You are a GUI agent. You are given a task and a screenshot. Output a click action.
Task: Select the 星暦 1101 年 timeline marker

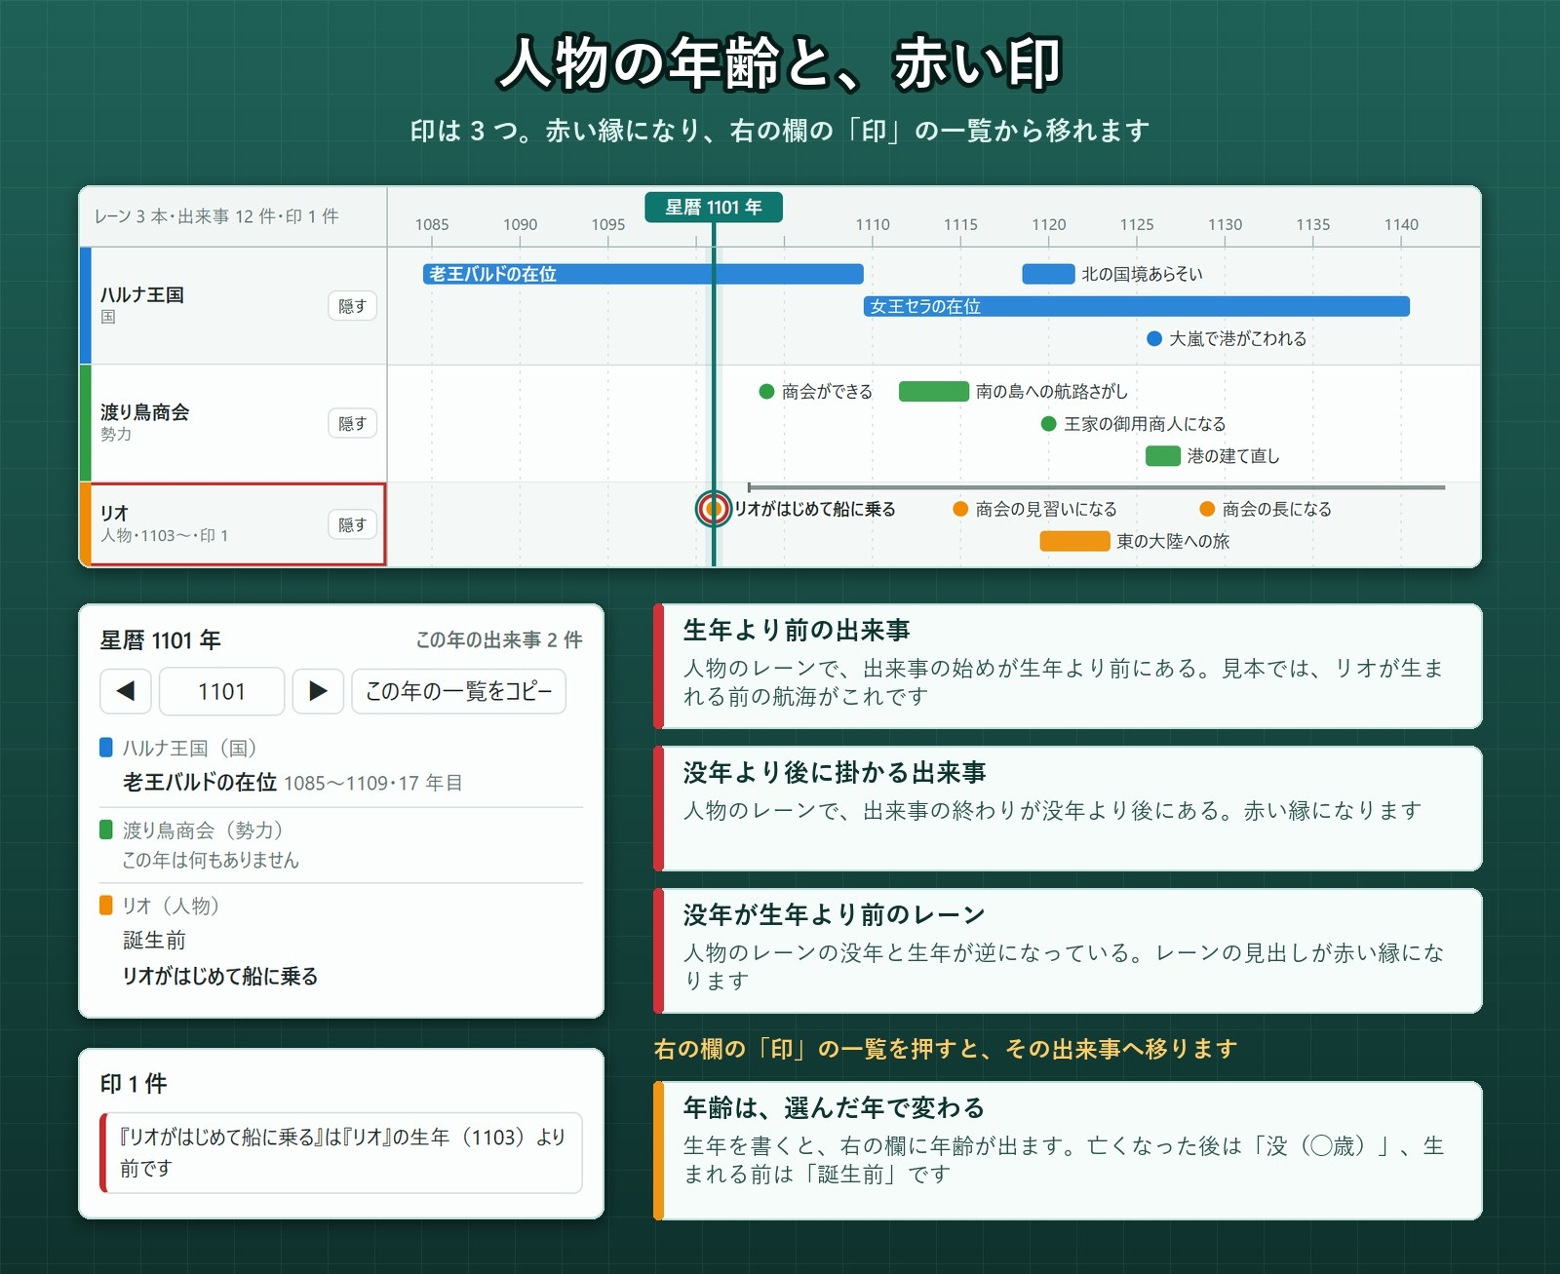(x=714, y=207)
